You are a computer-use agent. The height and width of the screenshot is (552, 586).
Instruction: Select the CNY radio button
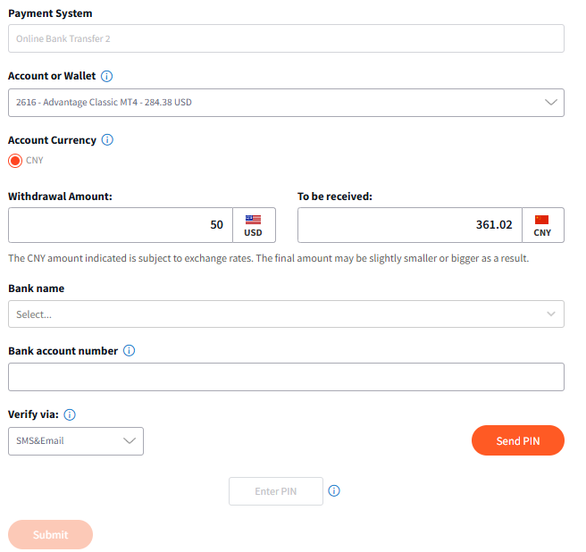15,161
